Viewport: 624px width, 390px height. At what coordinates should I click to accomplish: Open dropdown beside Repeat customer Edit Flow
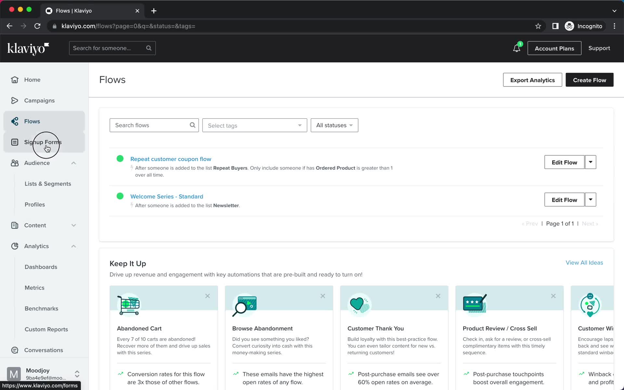click(x=591, y=162)
